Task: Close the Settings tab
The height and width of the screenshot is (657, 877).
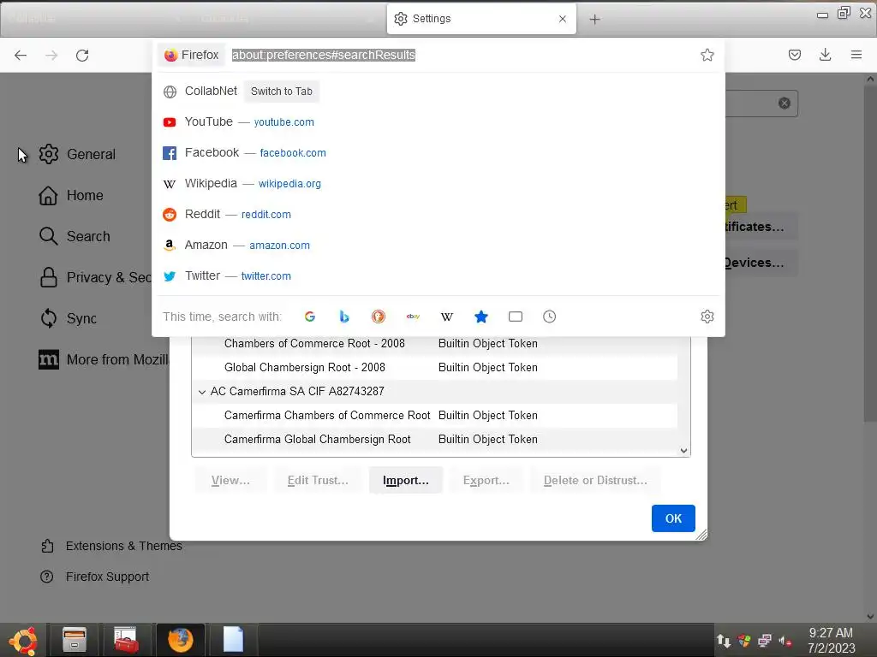Action: (x=562, y=19)
